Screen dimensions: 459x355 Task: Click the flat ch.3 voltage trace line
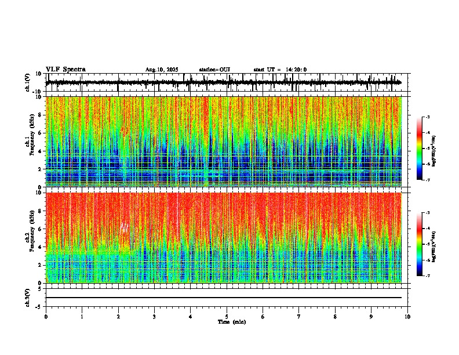224,298
